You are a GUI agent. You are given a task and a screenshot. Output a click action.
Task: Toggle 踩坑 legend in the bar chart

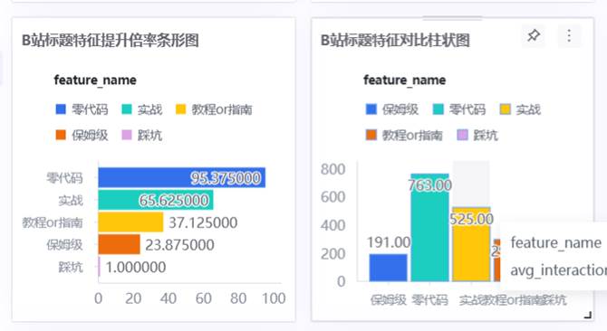pos(141,135)
